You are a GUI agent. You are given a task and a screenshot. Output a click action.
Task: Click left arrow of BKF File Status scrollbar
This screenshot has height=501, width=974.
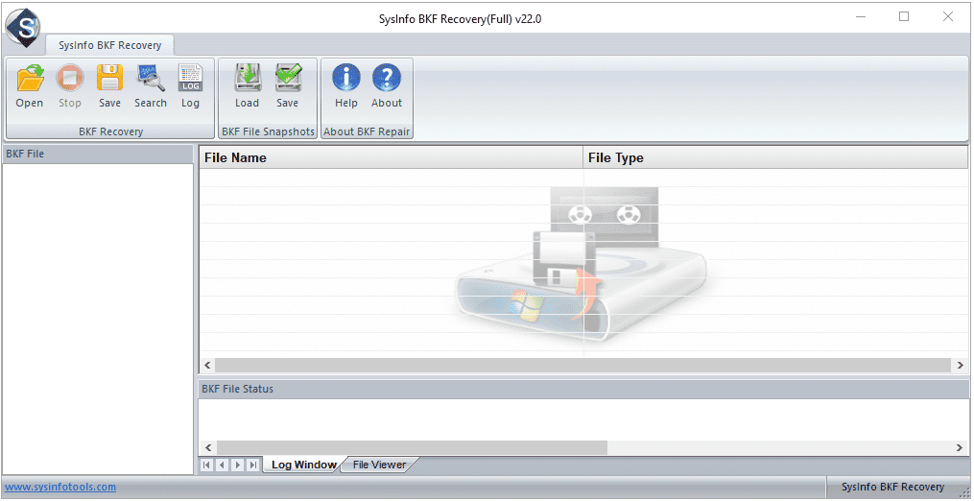click(x=207, y=447)
